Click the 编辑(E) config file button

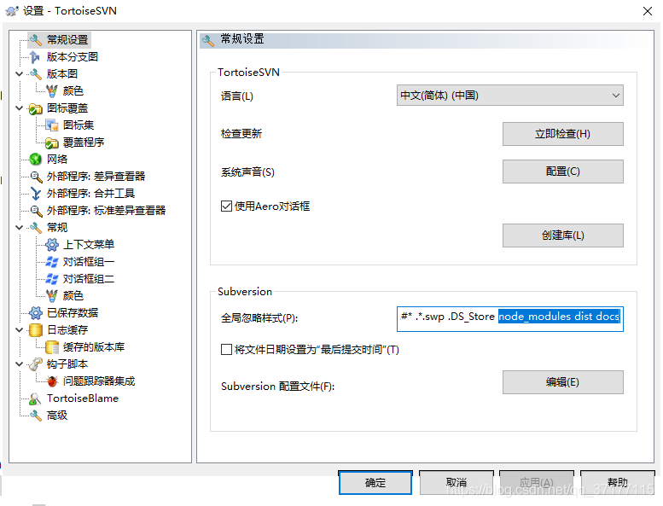click(x=563, y=382)
